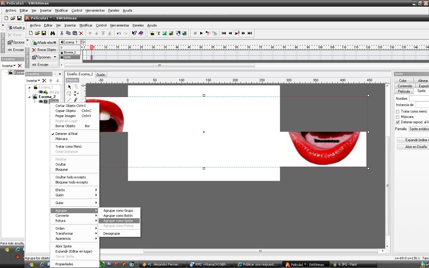Click the binoculars Find icon
Image resolution: width=429 pixels, height=268 pixels.
tap(53, 33)
